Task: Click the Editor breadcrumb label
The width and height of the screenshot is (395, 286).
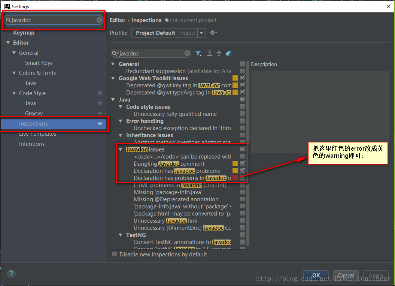Action: [118, 20]
